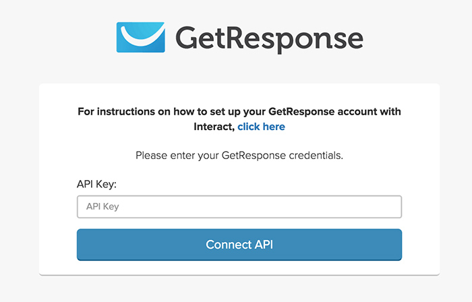Click the bold setup instructions heading
This screenshot has height=302, width=472.
coord(239,119)
